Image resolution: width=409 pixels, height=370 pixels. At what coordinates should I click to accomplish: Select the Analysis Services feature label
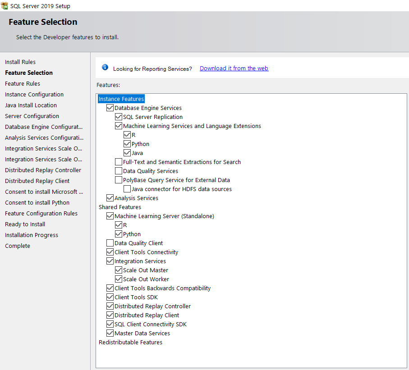click(x=136, y=198)
